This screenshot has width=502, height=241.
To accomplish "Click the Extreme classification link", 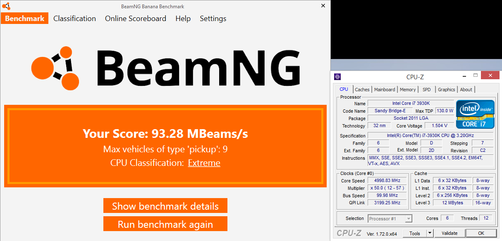I will [204, 163].
